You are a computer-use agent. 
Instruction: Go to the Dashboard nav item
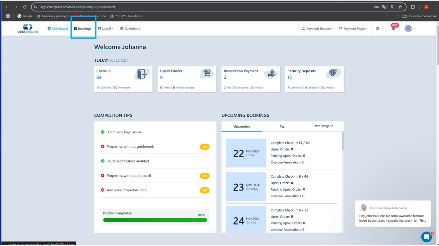point(58,29)
